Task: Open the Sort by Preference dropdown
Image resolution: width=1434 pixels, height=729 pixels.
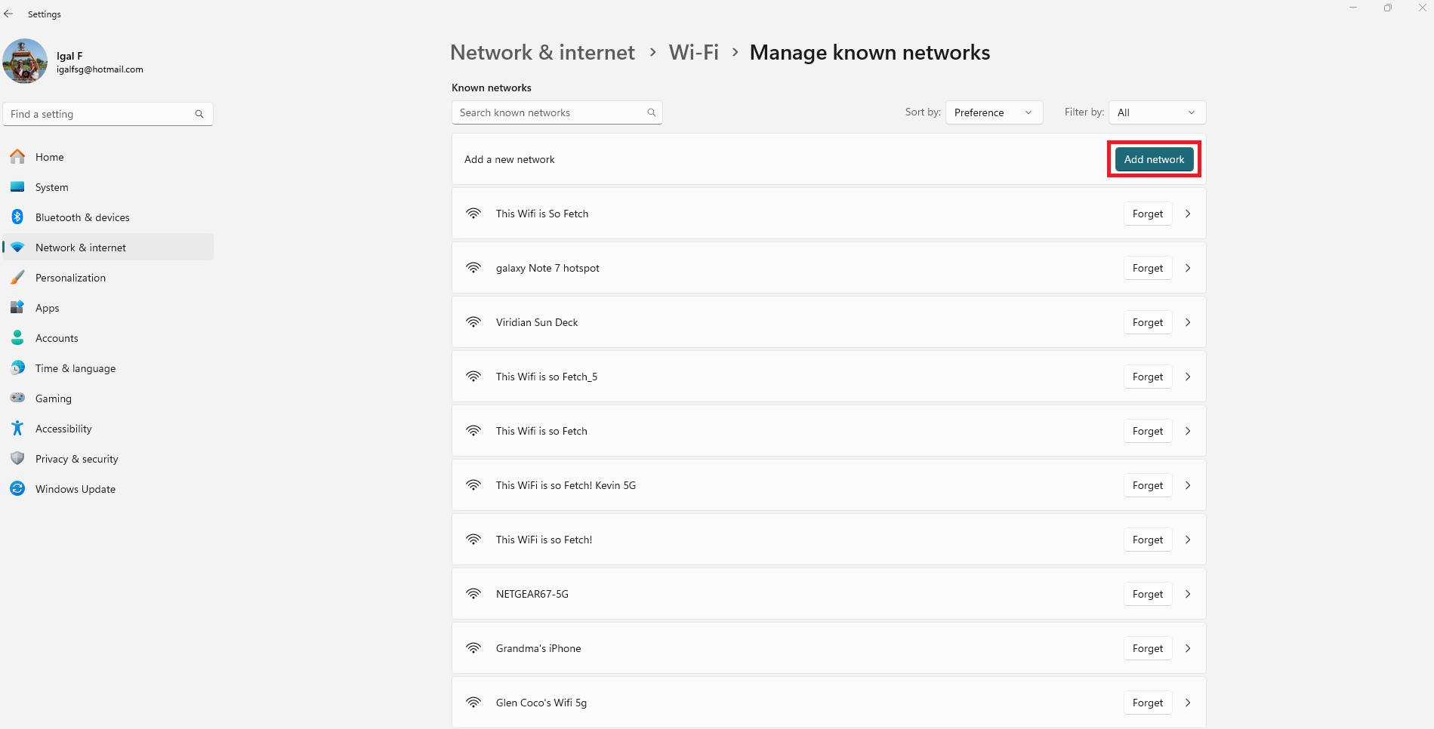Action: (x=993, y=112)
